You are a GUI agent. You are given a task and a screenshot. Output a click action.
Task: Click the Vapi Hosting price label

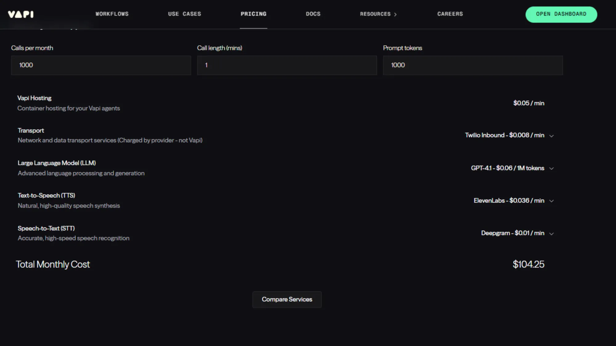tap(529, 103)
